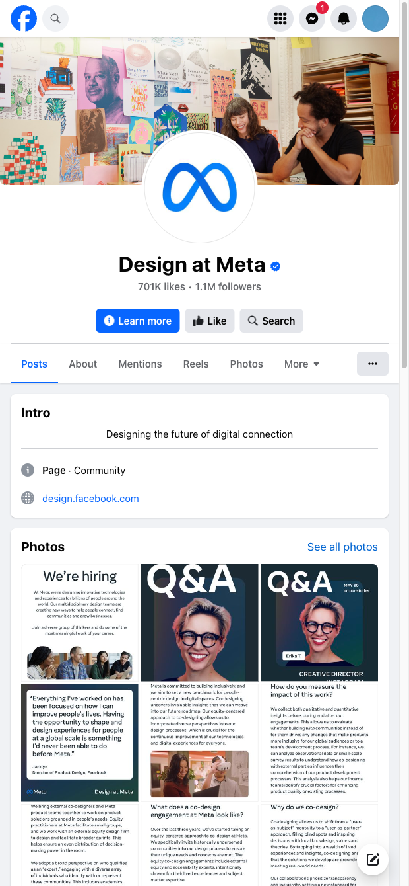Open search using the magnifier icon
The height and width of the screenshot is (886, 409).
[x=55, y=19]
